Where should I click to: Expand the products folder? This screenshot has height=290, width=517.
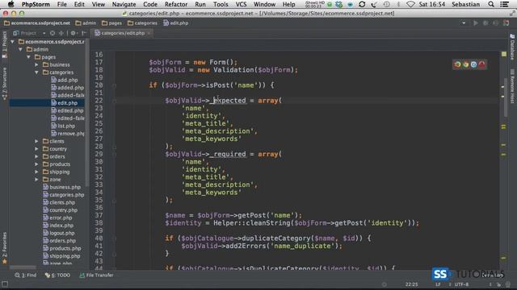(x=36, y=164)
